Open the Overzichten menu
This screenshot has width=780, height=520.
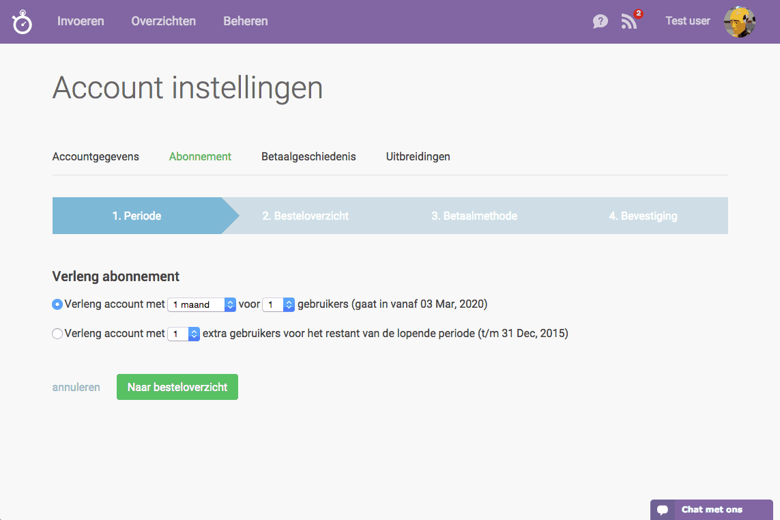164,21
